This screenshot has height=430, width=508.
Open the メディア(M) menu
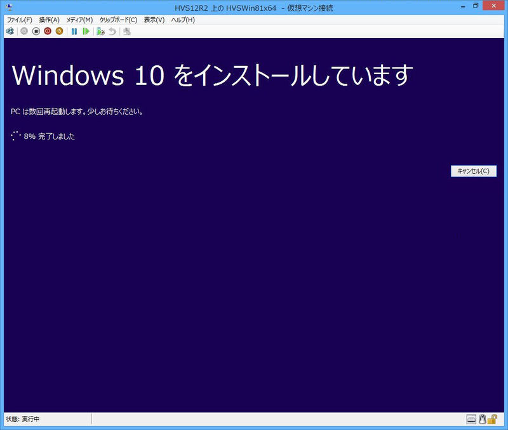point(80,20)
